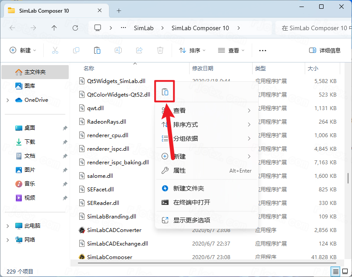Switch to details list view icon in status bar
The width and height of the screenshot is (352, 277).
point(336,272)
